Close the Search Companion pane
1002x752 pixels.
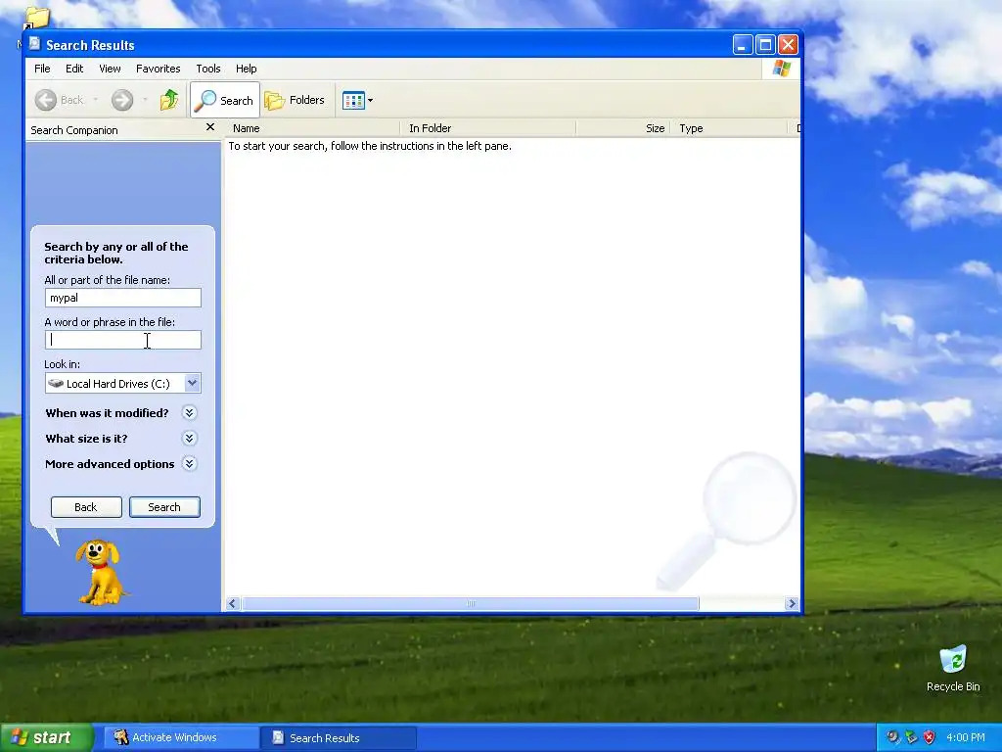tap(210, 127)
